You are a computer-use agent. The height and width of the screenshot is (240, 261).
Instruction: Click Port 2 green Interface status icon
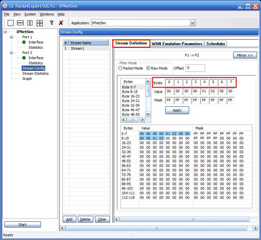click(24, 58)
